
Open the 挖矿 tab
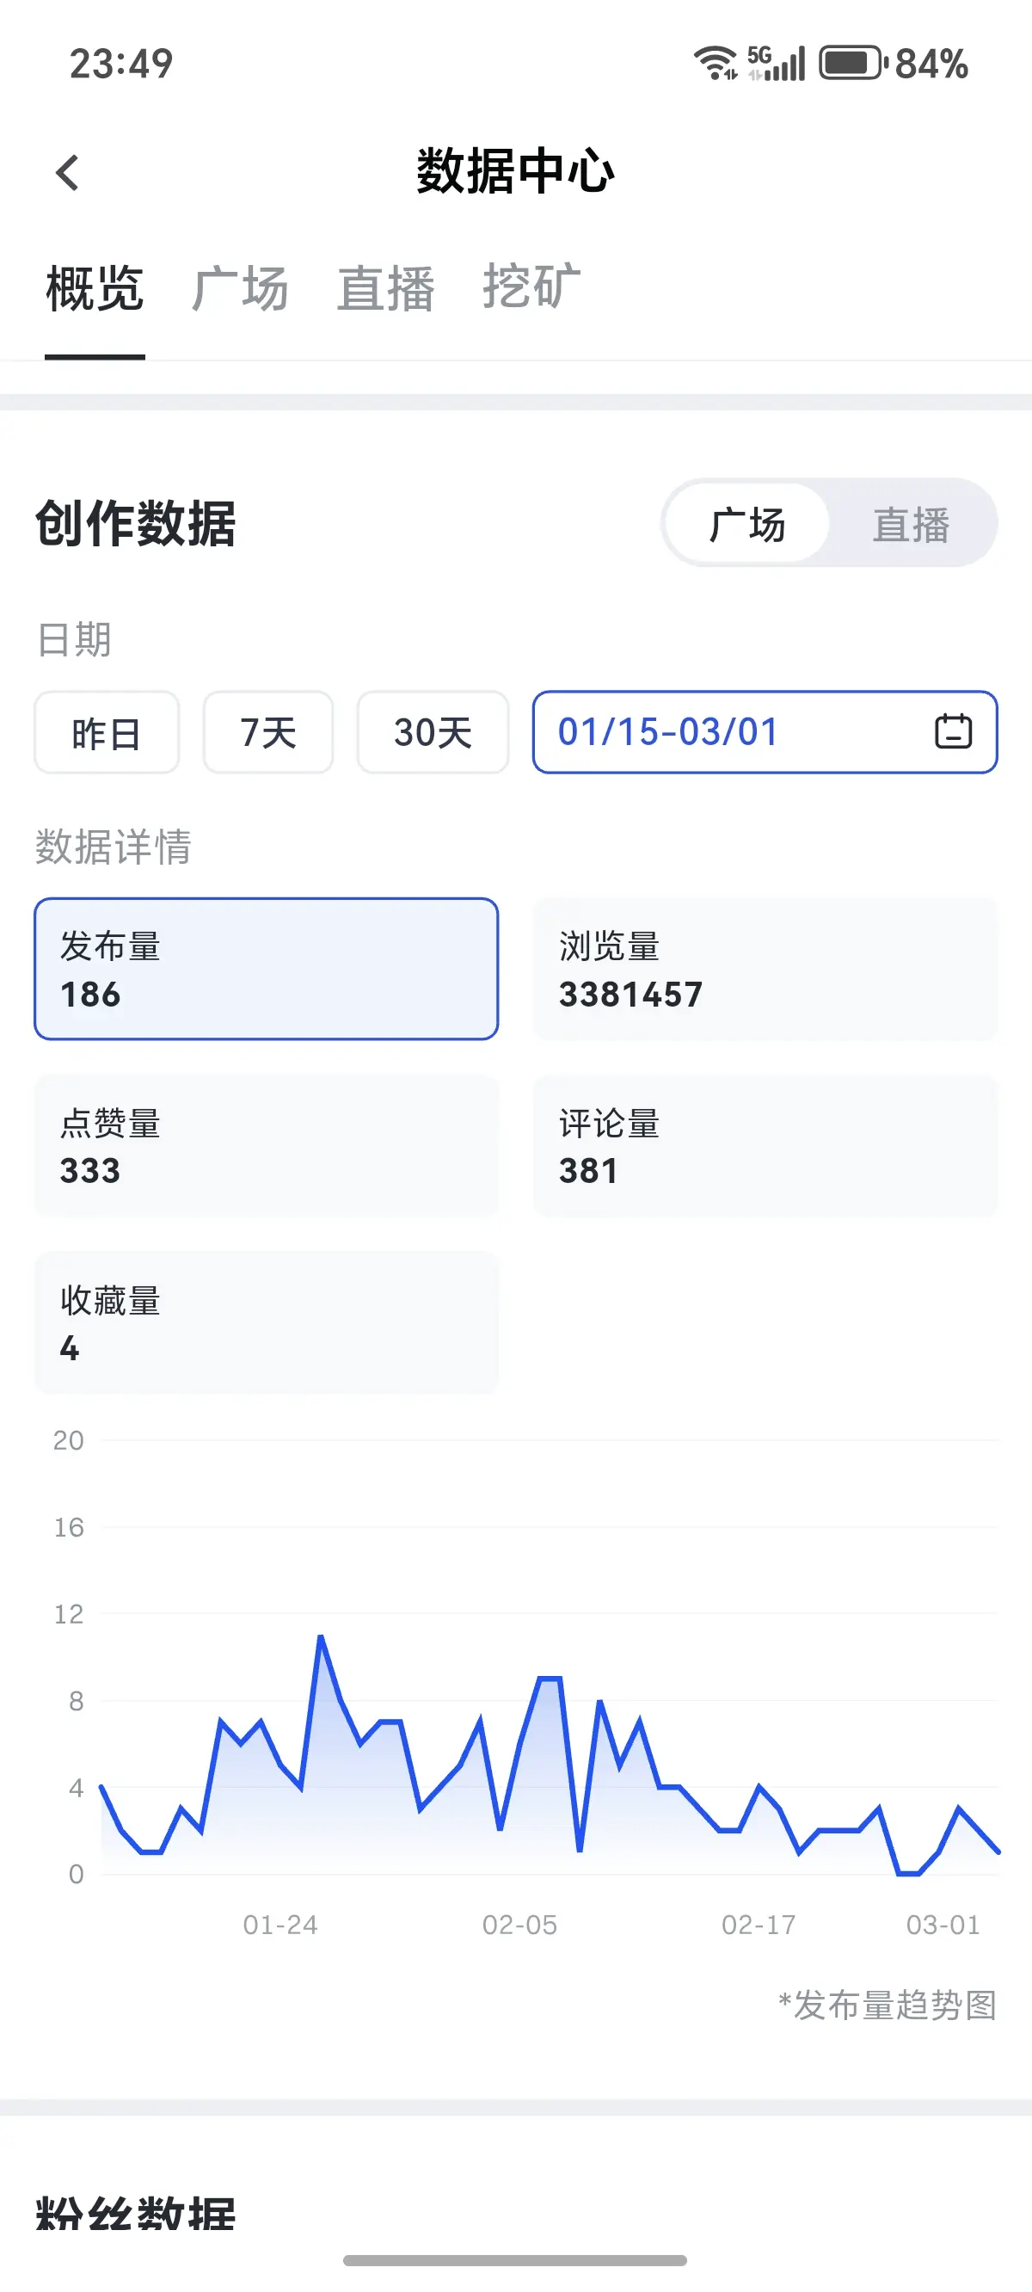[x=532, y=286]
